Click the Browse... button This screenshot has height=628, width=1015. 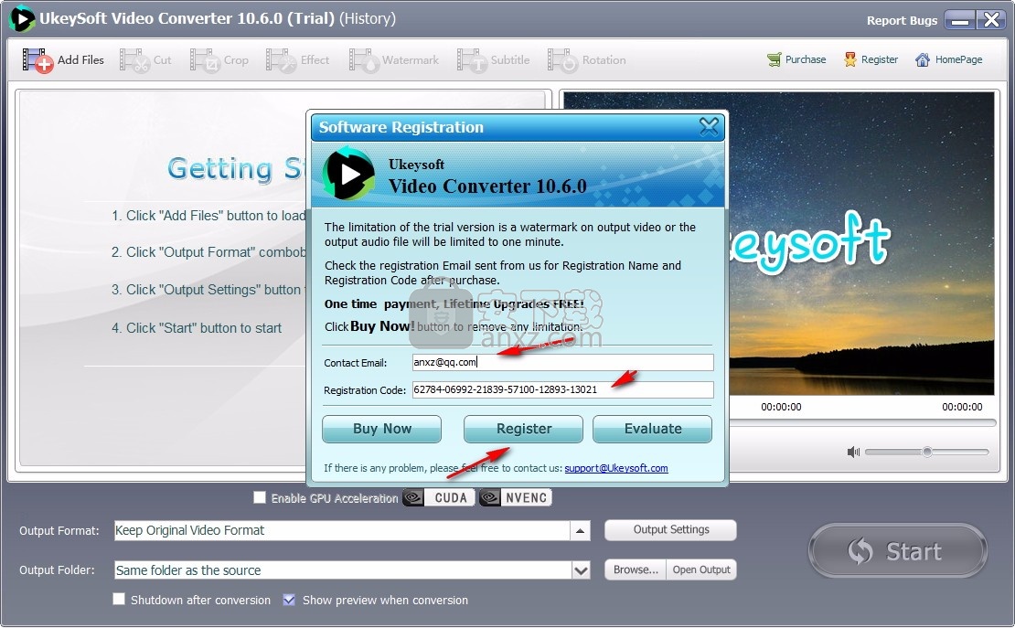(635, 569)
